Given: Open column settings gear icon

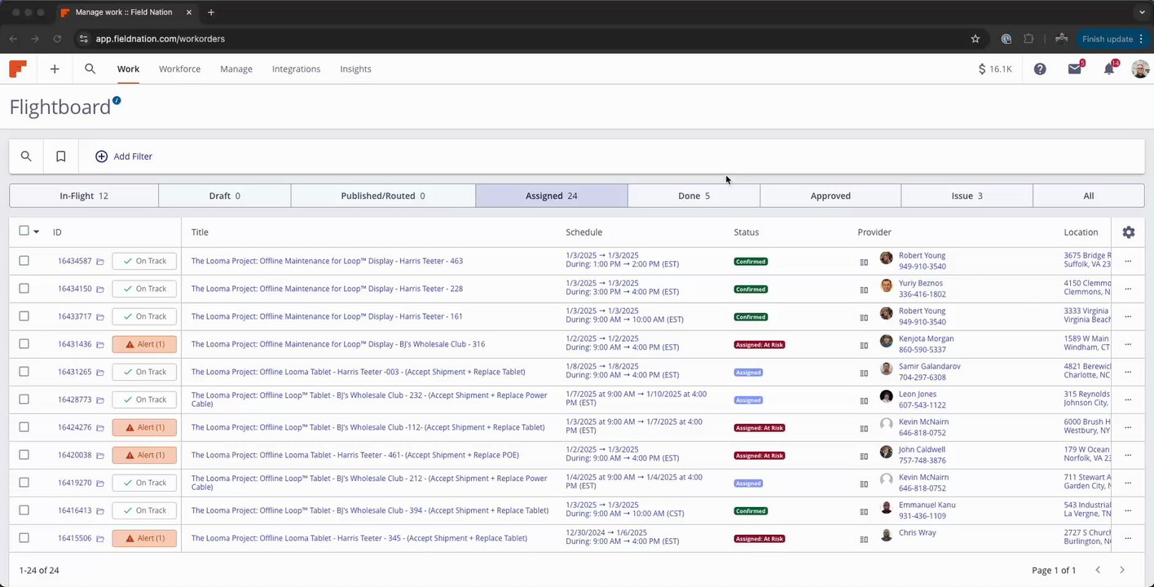Looking at the screenshot, I should coord(1129,232).
